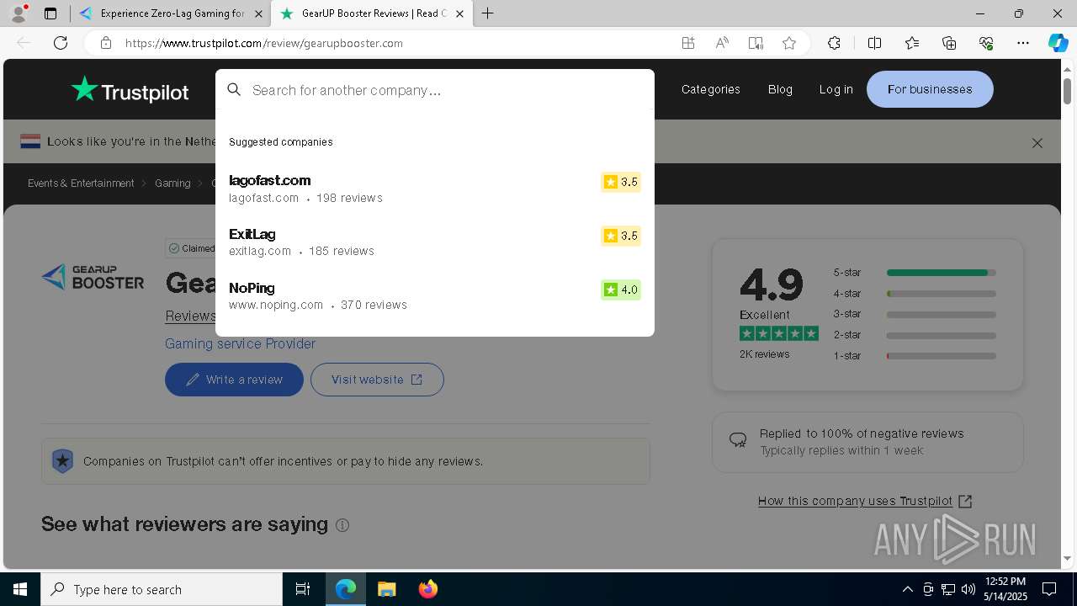Open Windows Start menu
Screen dimensions: 1077x606
pyautogui.click(x=20, y=589)
